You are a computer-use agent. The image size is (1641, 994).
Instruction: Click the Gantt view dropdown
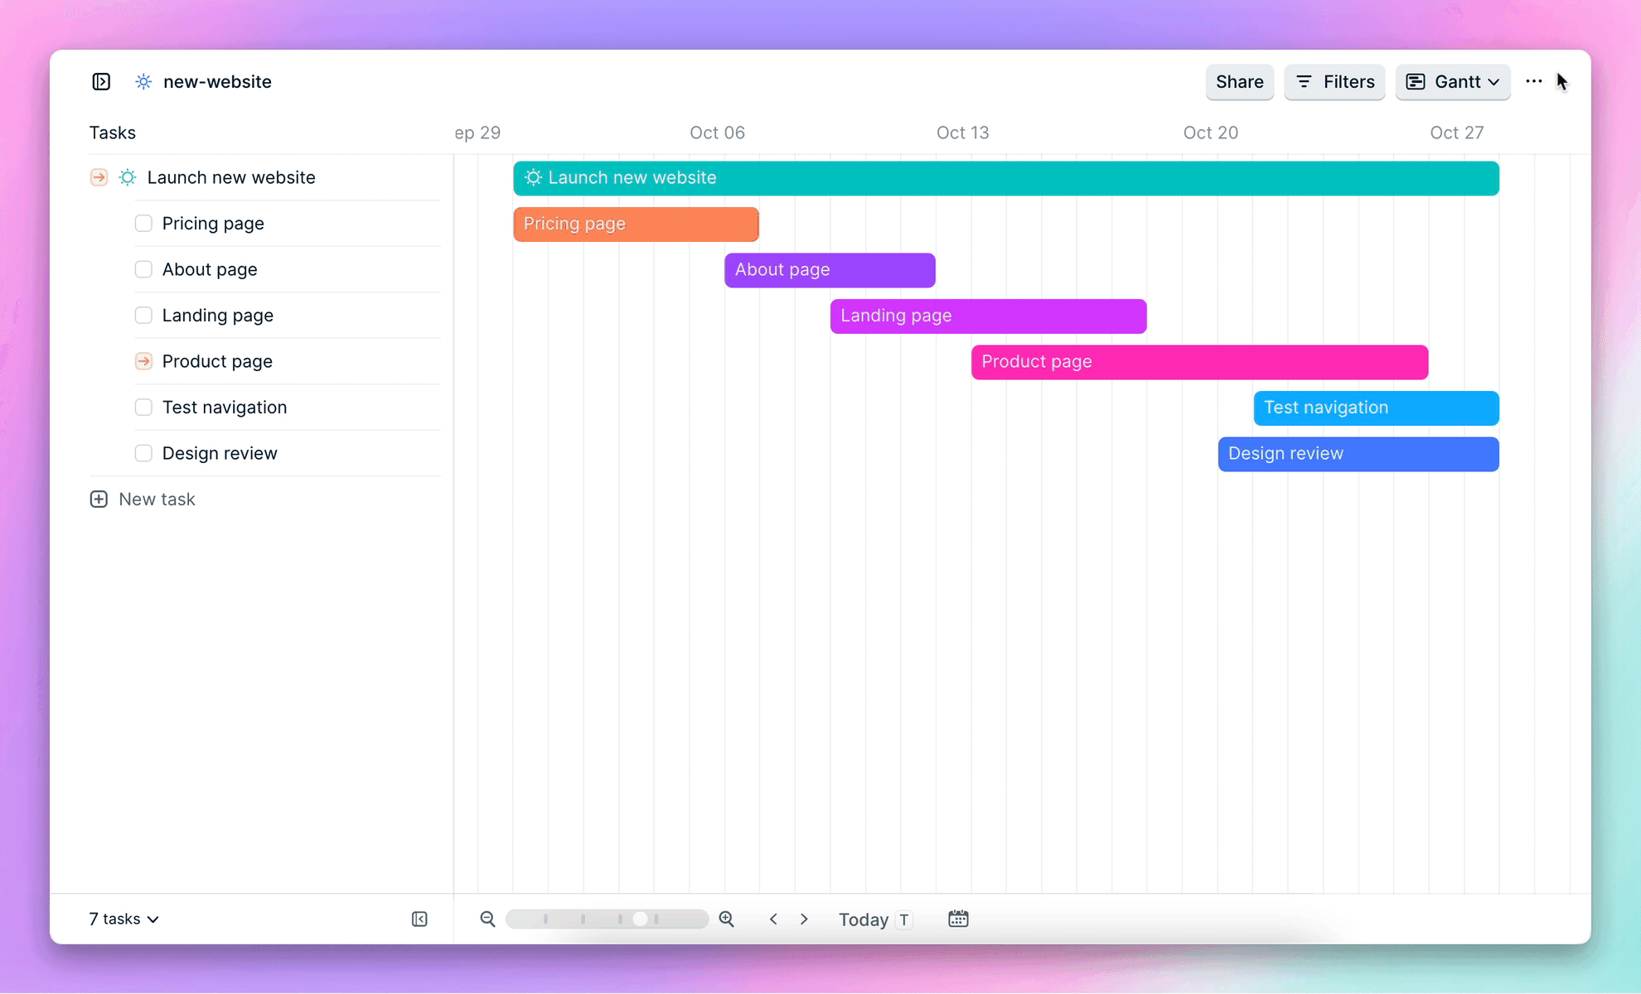tap(1452, 81)
